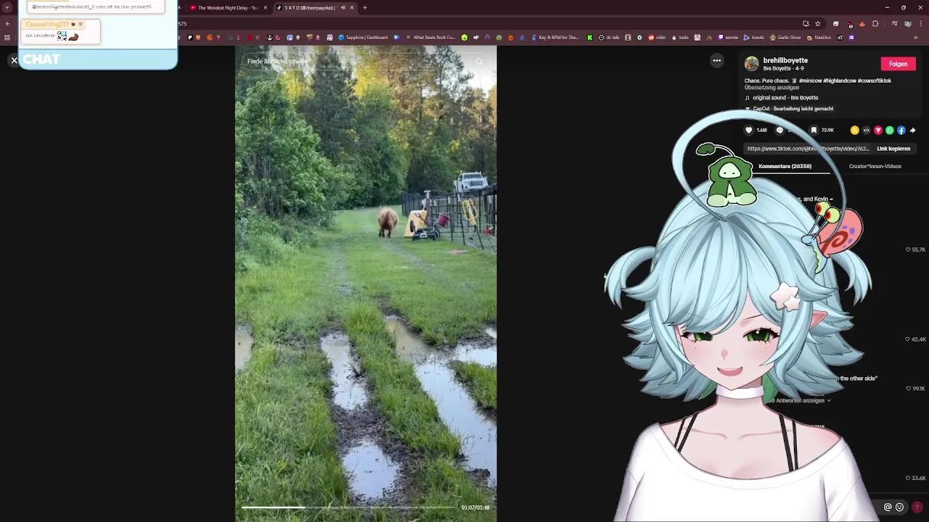Switch to Creator*innen-Videos tab

click(x=875, y=166)
